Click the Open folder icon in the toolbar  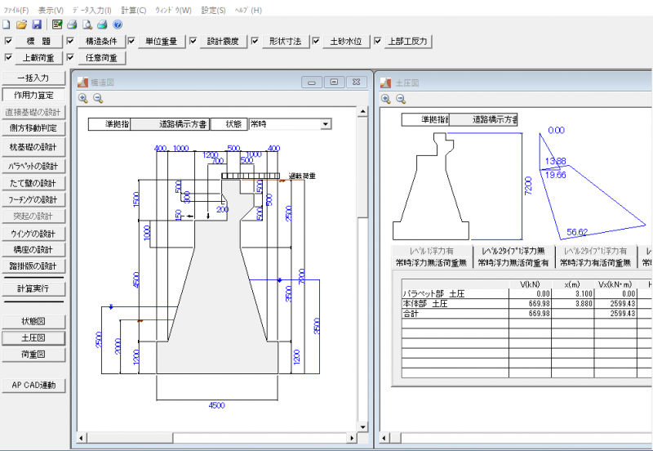pos(22,25)
